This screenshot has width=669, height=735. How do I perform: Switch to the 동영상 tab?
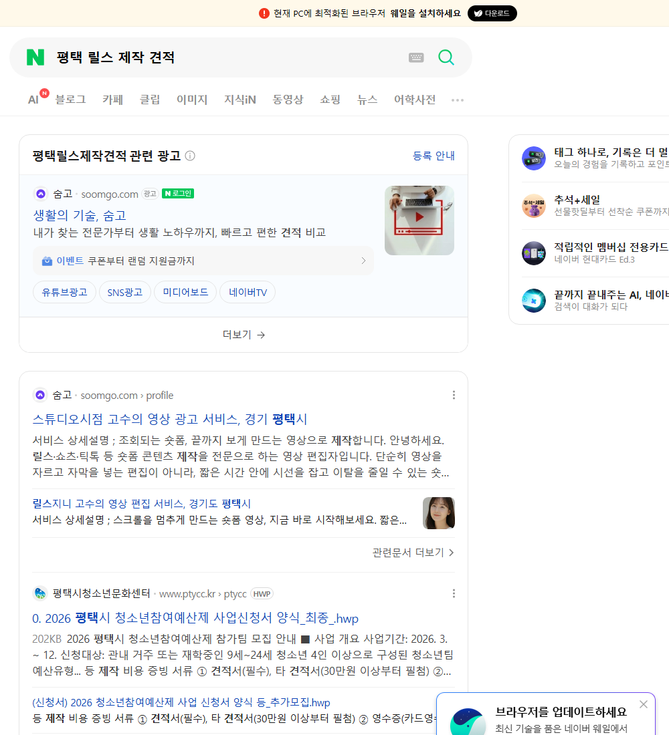tap(288, 100)
